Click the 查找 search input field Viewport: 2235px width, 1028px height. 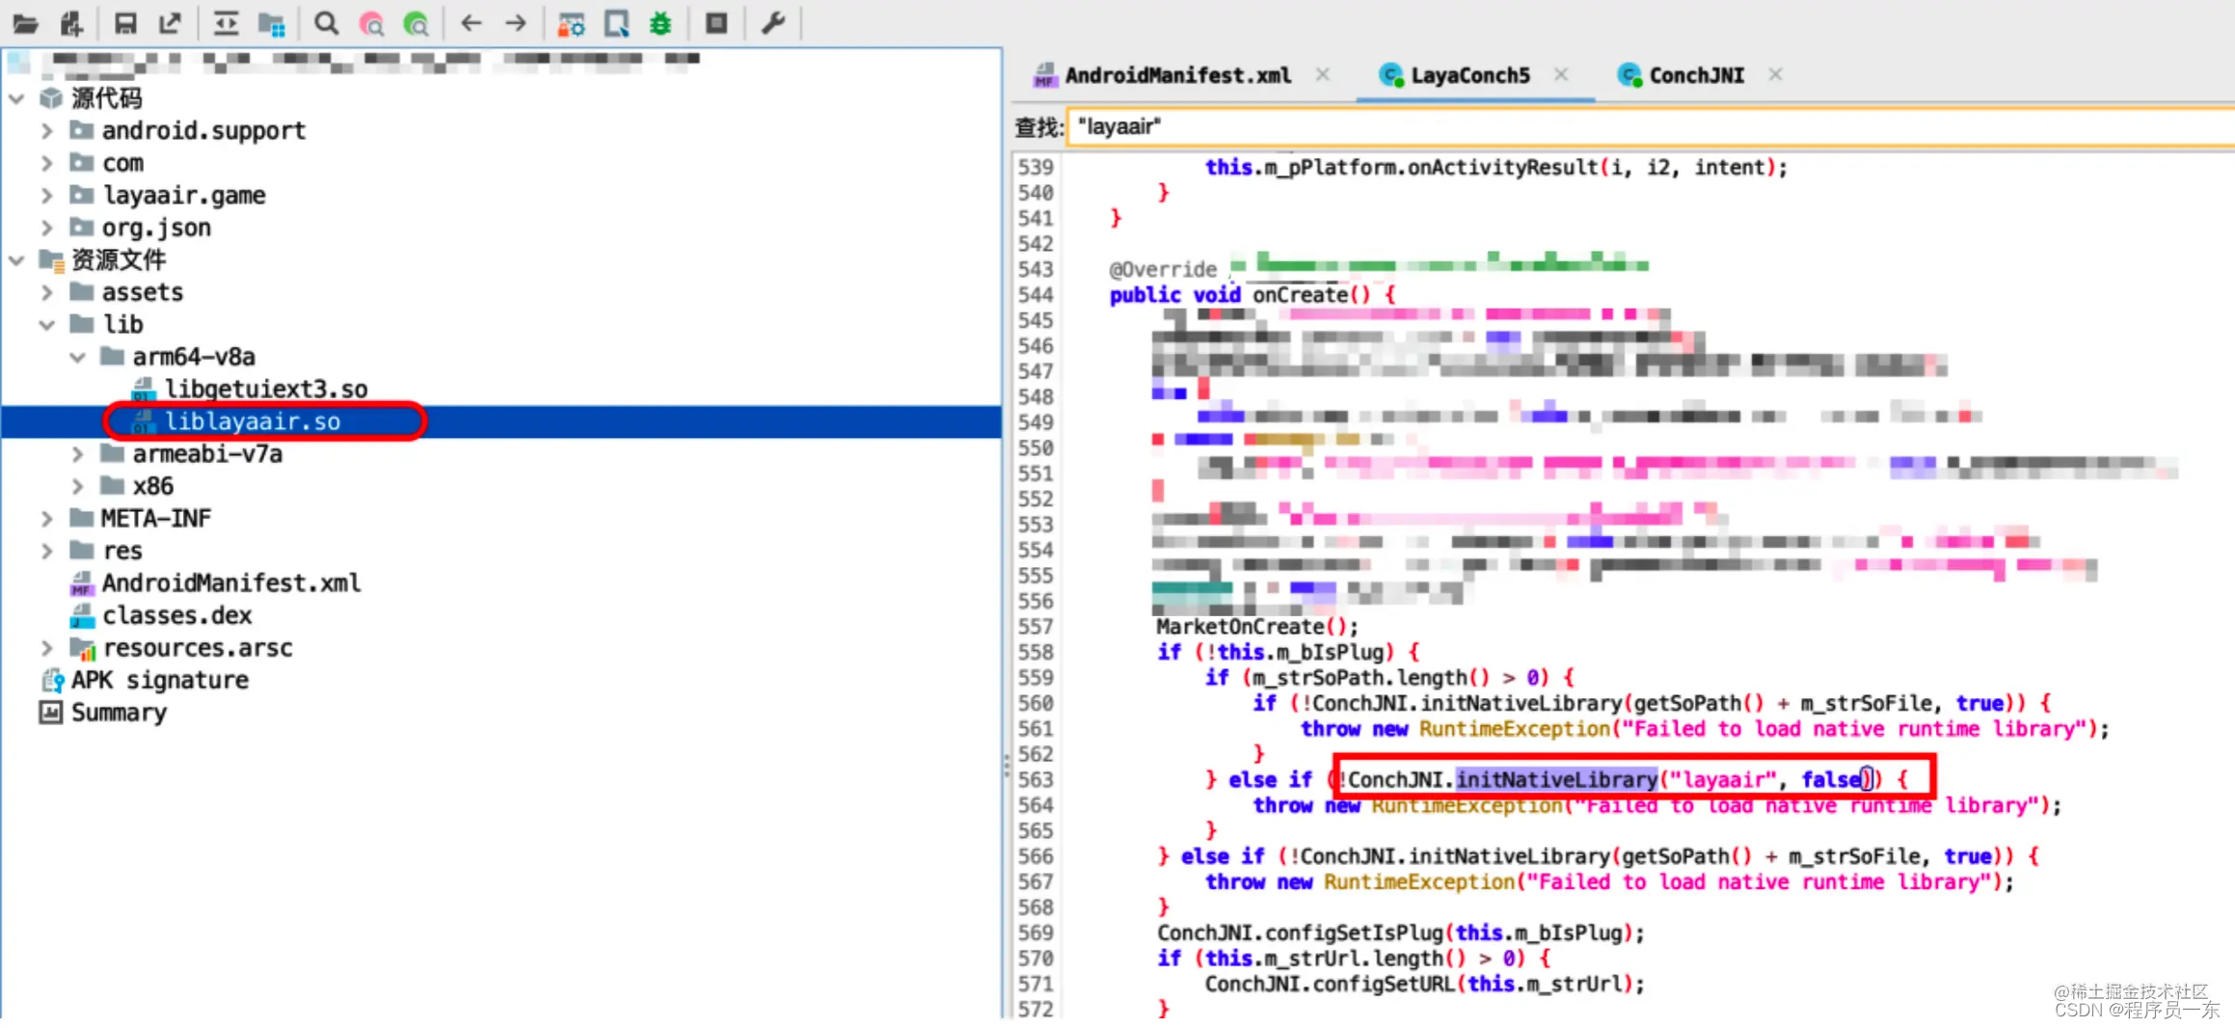tap(1651, 127)
